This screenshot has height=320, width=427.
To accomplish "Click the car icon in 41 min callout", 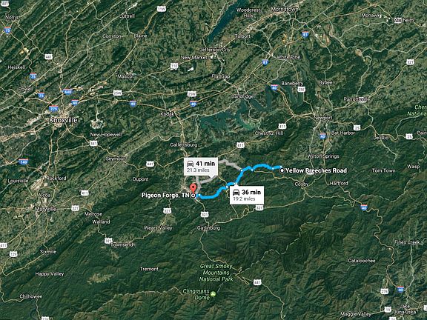I will pyautogui.click(x=191, y=164).
